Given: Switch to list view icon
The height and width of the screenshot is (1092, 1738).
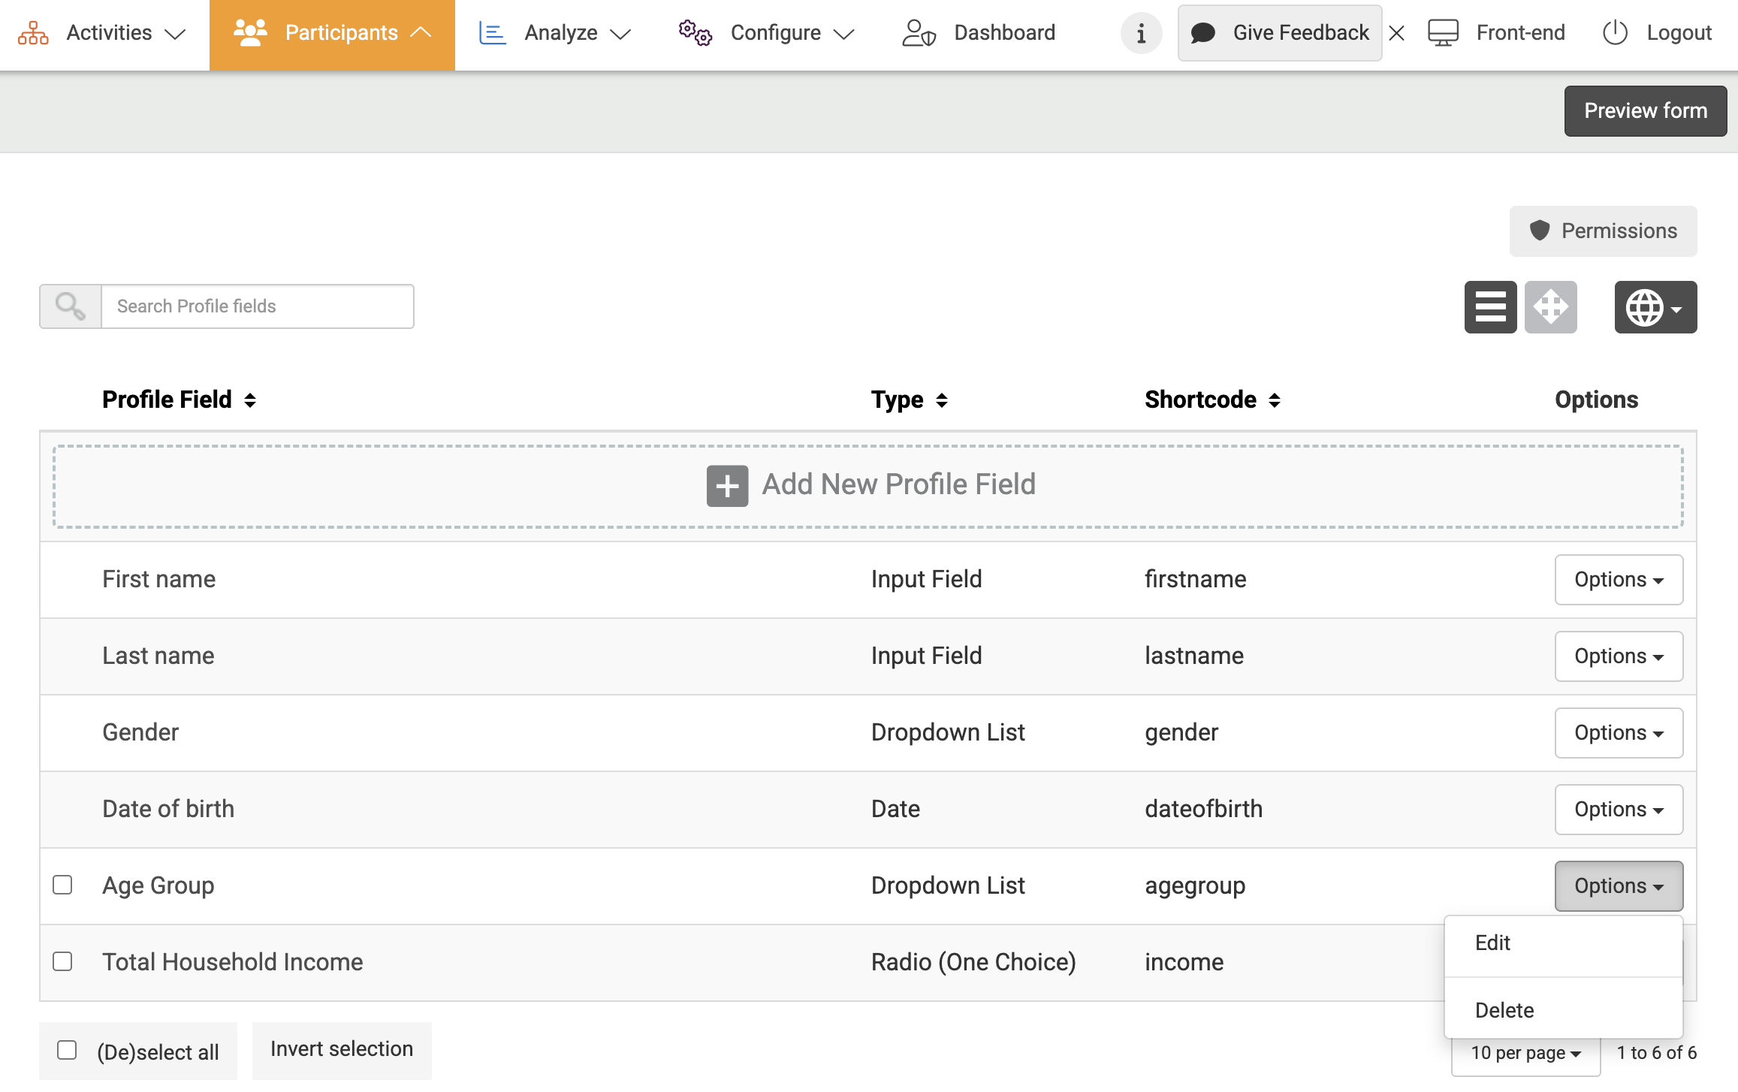Looking at the screenshot, I should click(x=1490, y=306).
